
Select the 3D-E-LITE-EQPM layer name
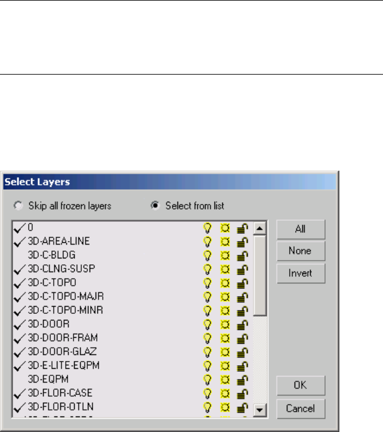[x=64, y=365]
